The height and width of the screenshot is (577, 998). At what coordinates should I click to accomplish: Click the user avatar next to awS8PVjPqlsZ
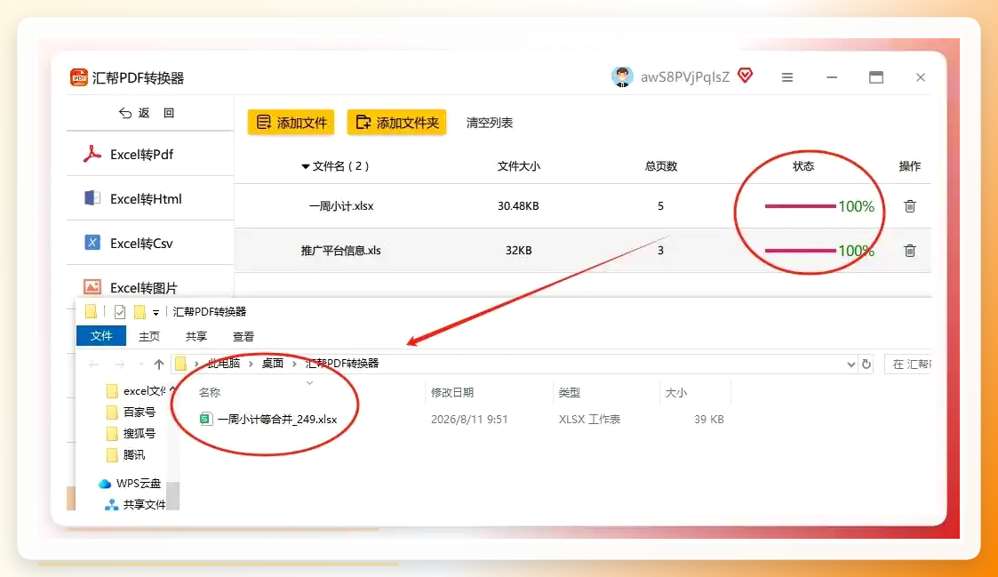[622, 76]
